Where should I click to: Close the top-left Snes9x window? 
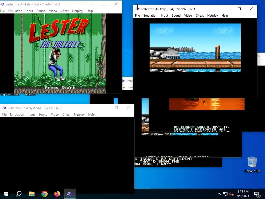pyautogui.click(x=116, y=4)
